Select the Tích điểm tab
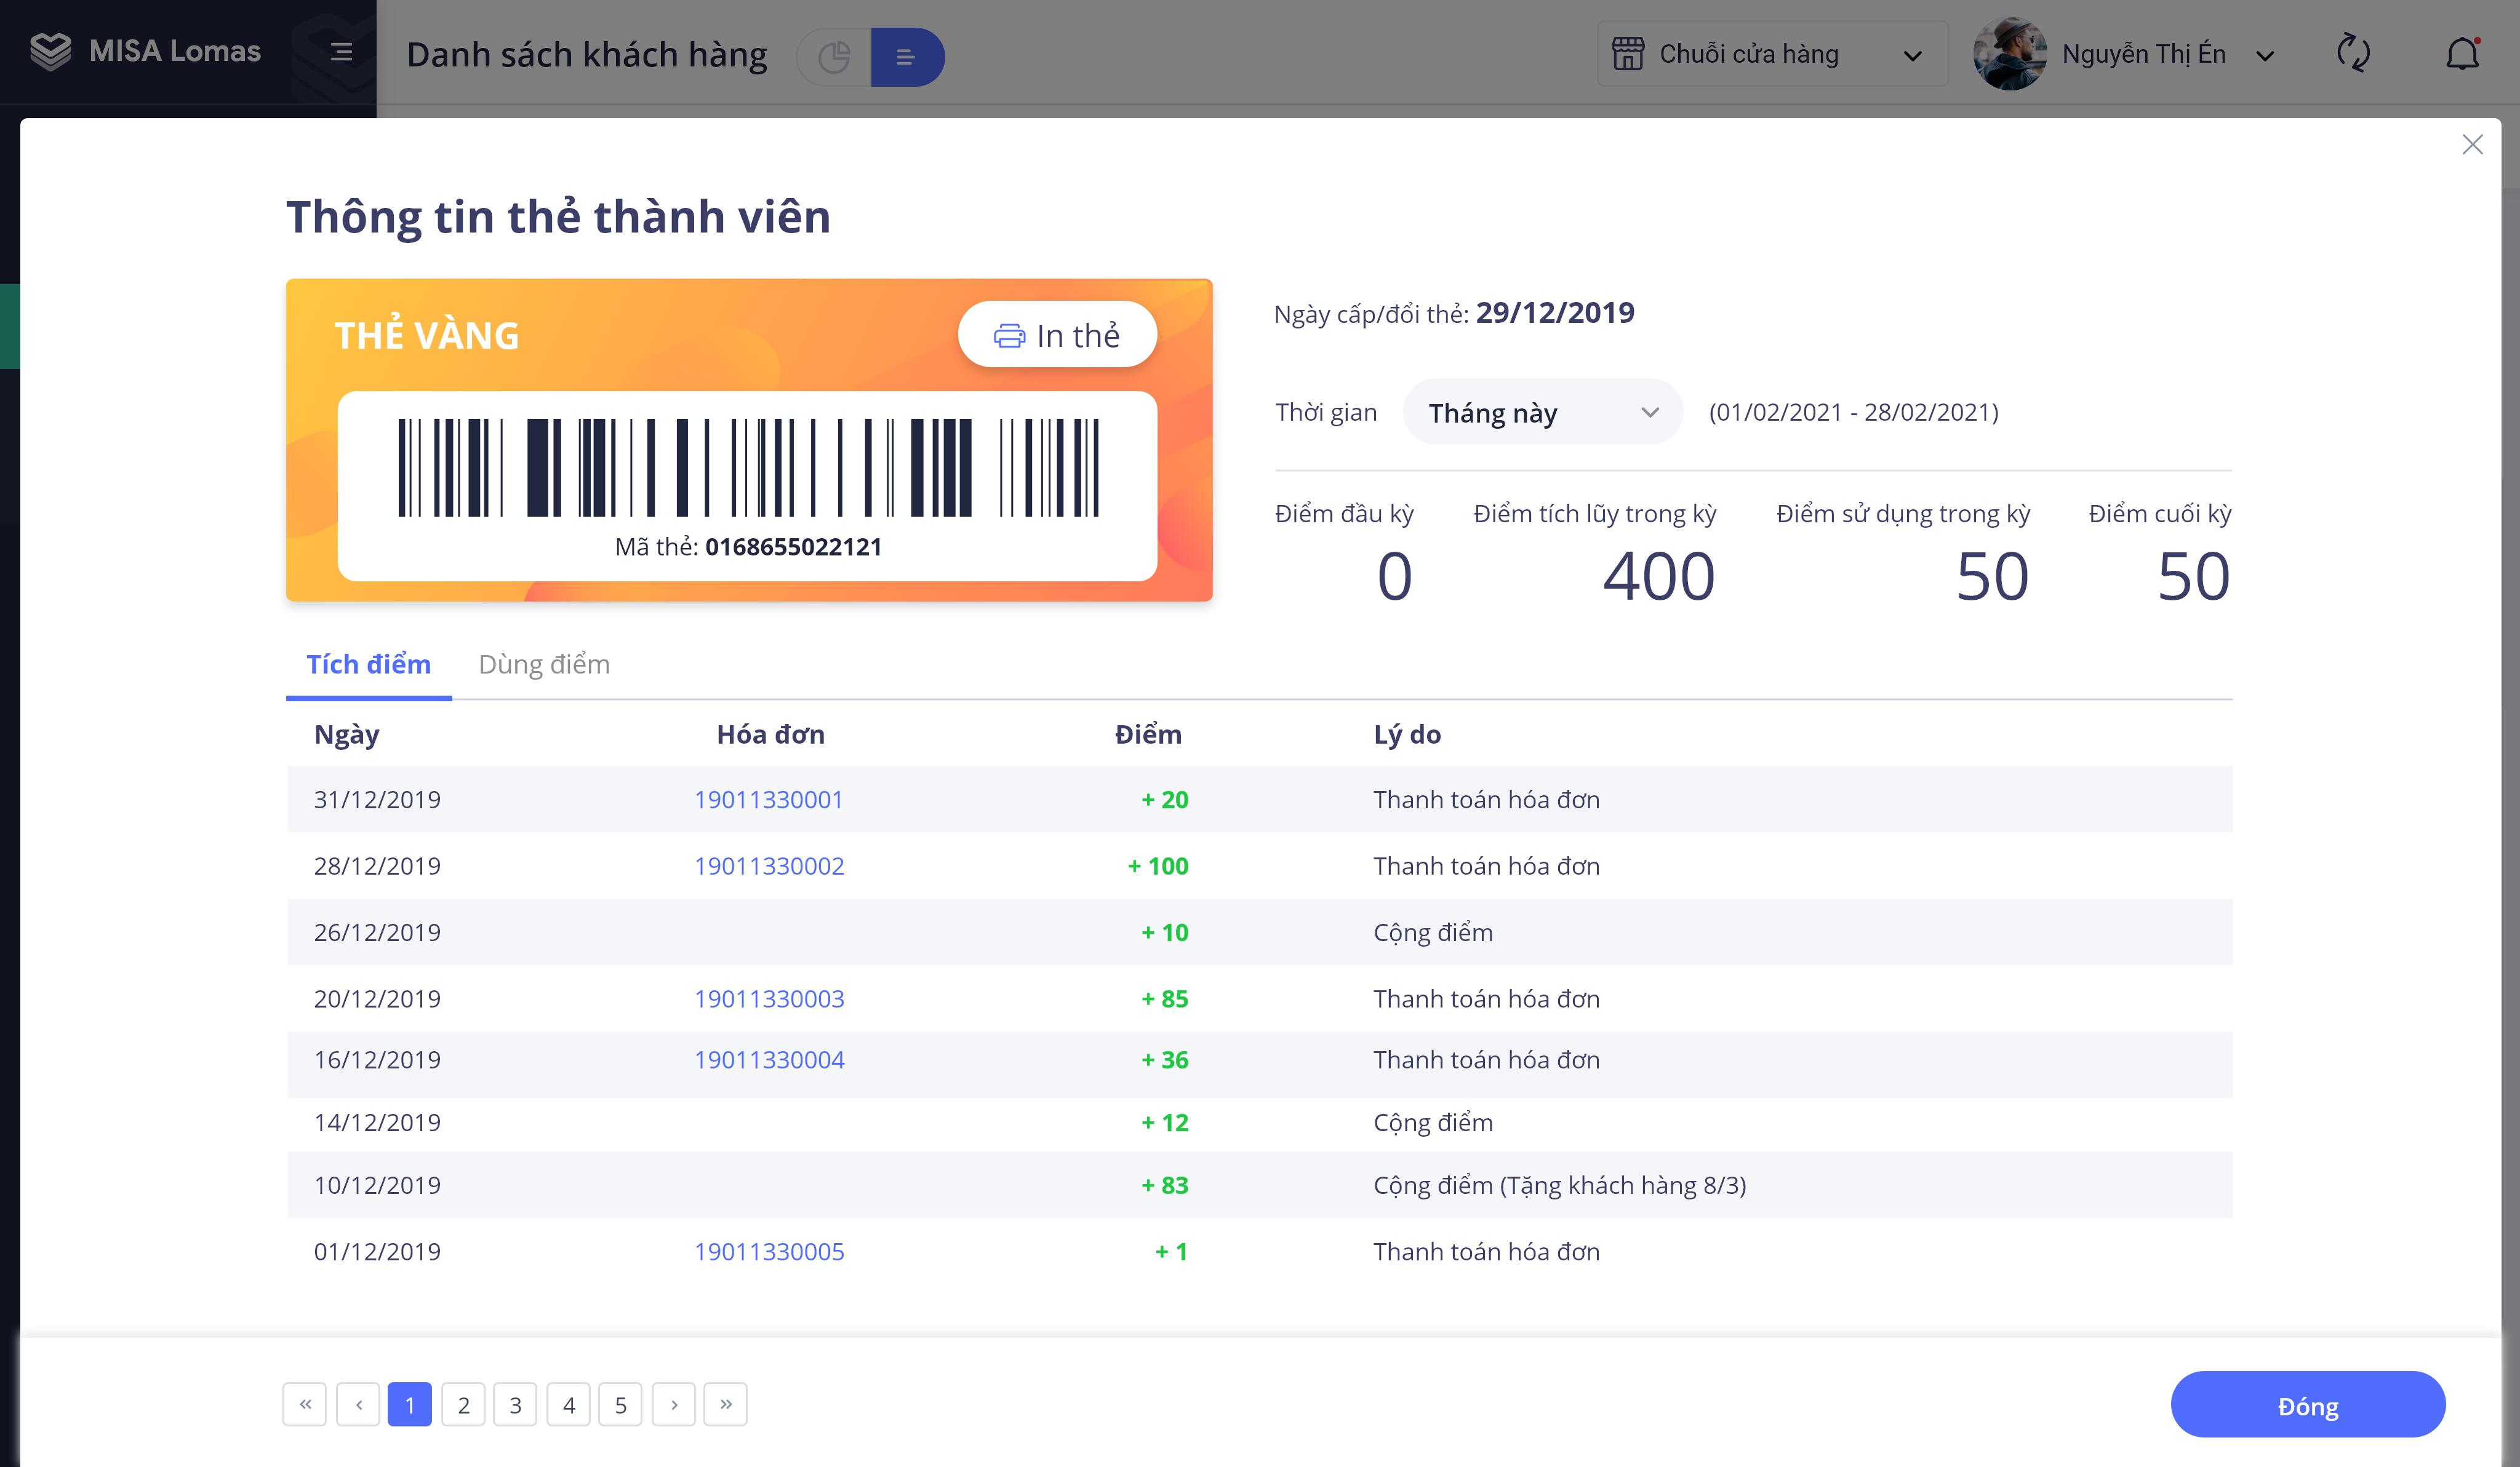Image resolution: width=2520 pixels, height=1467 pixels. (x=368, y=664)
